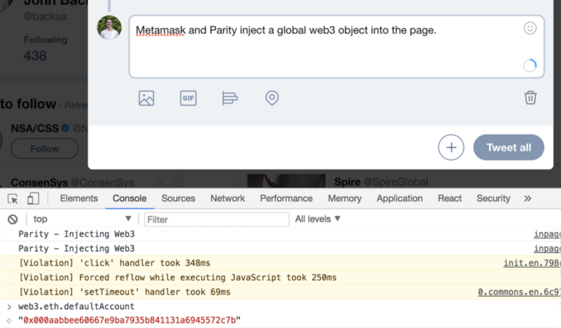Click the 'setTimeout' handler violation message
This screenshot has width=561, height=328.
coord(125,292)
